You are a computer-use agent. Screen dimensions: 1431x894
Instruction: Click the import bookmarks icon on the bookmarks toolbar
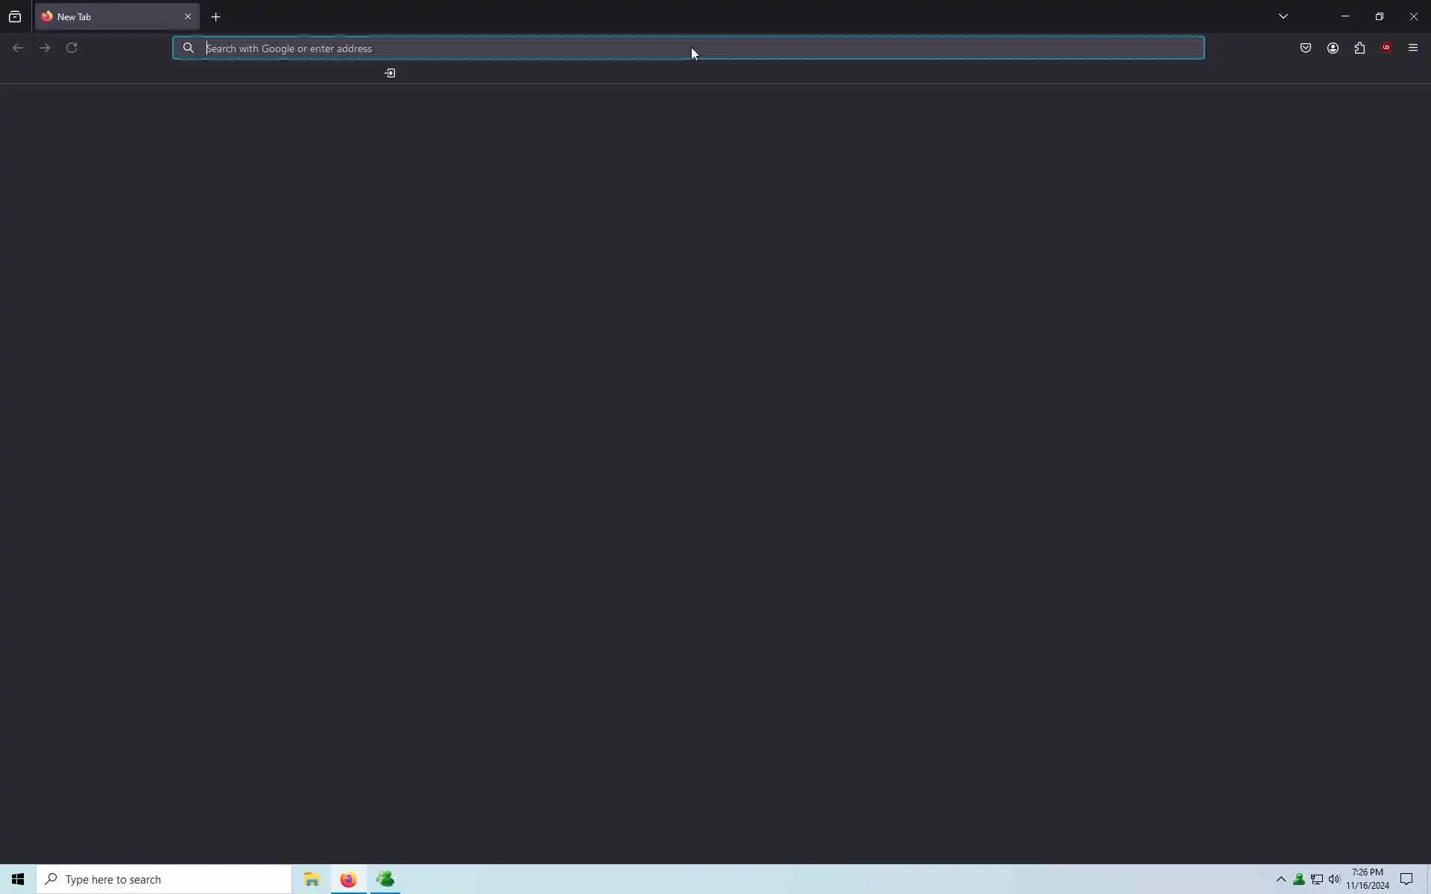tap(390, 73)
